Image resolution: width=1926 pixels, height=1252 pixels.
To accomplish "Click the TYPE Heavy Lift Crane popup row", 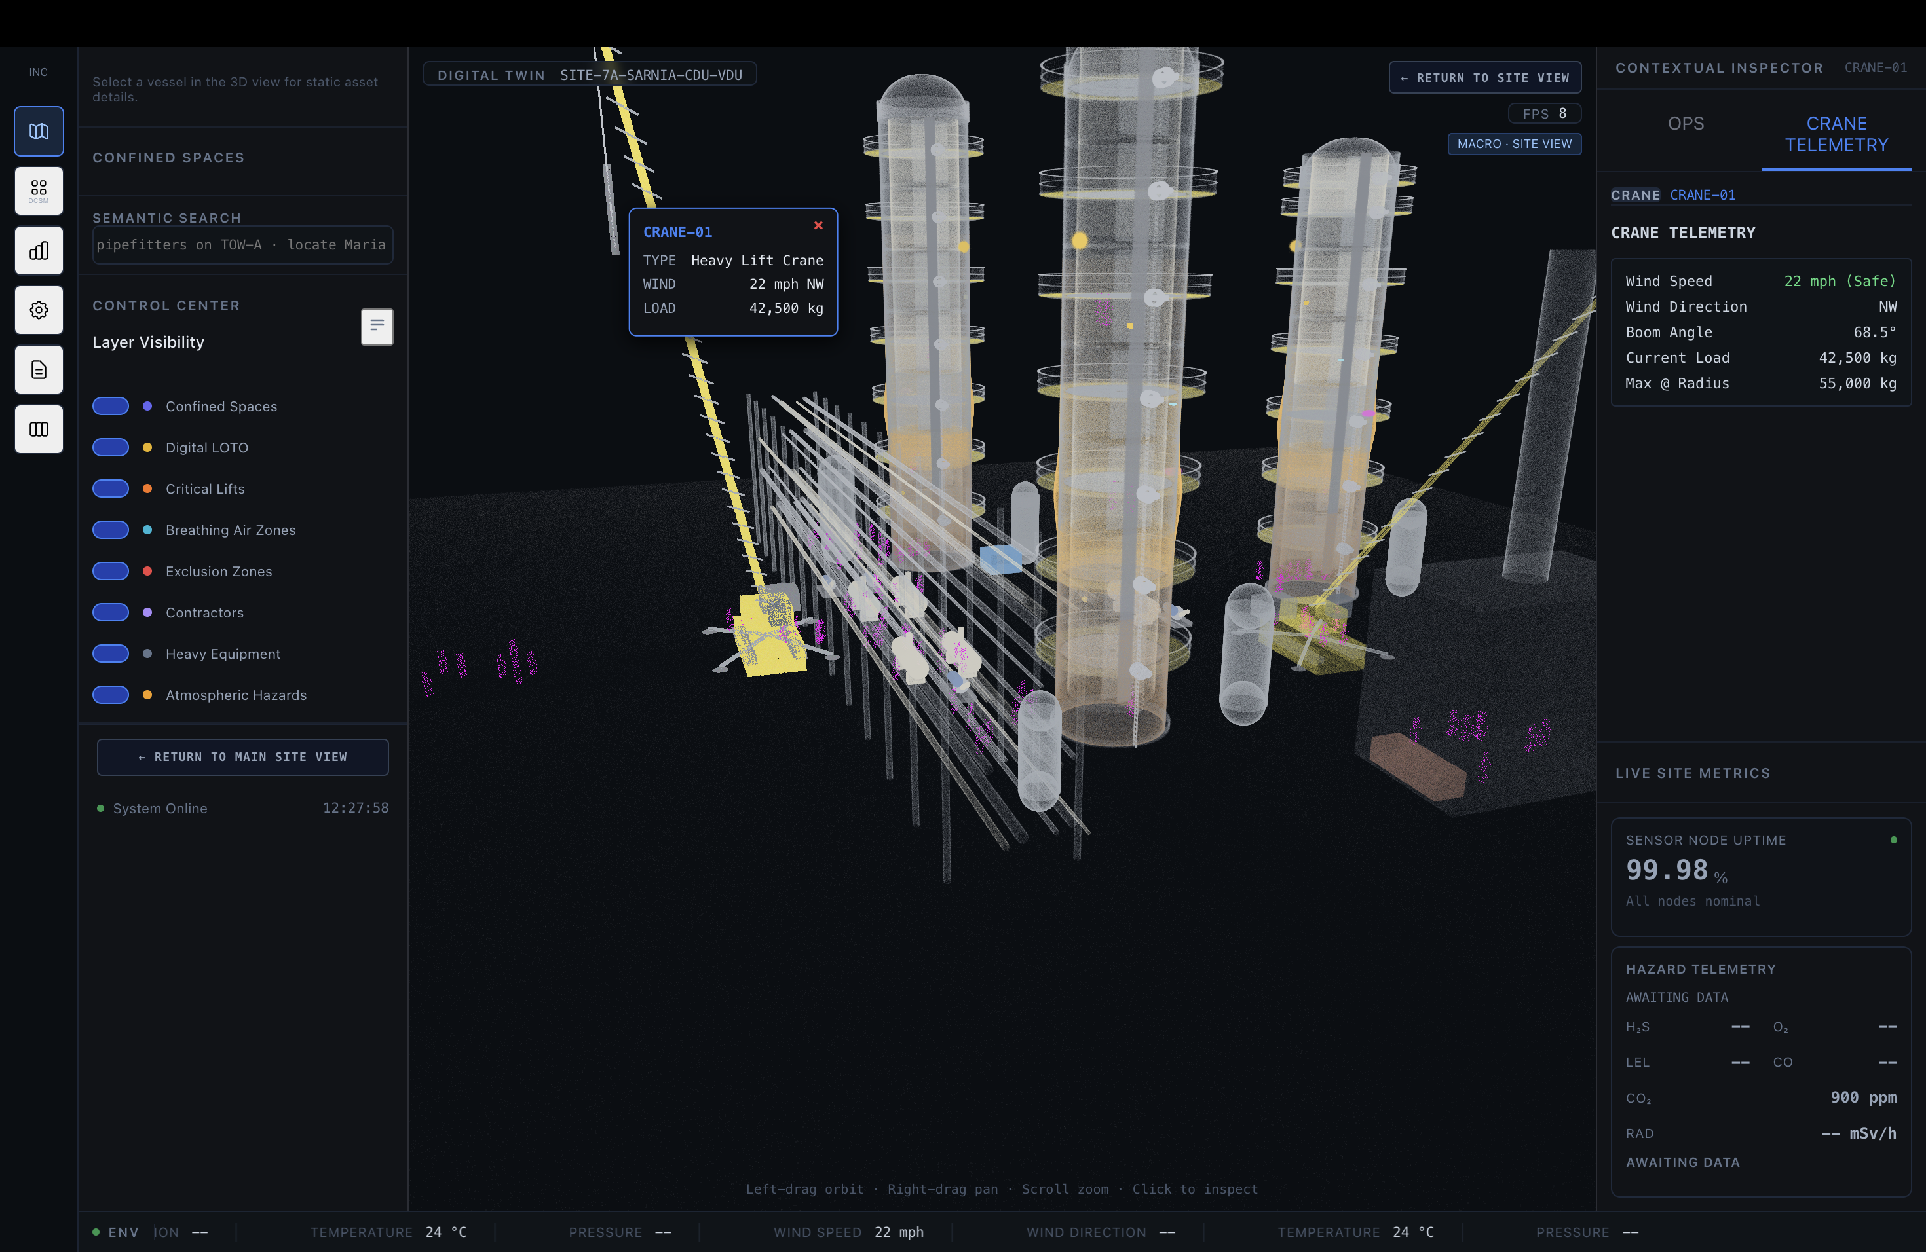I will coord(733,261).
